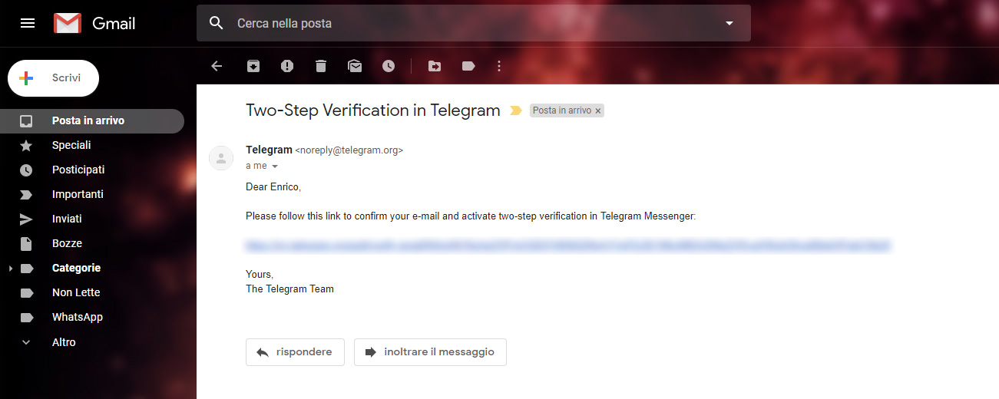999x399 pixels.
Task: Open the blurred Telegram confirmation link
Action: (568, 246)
